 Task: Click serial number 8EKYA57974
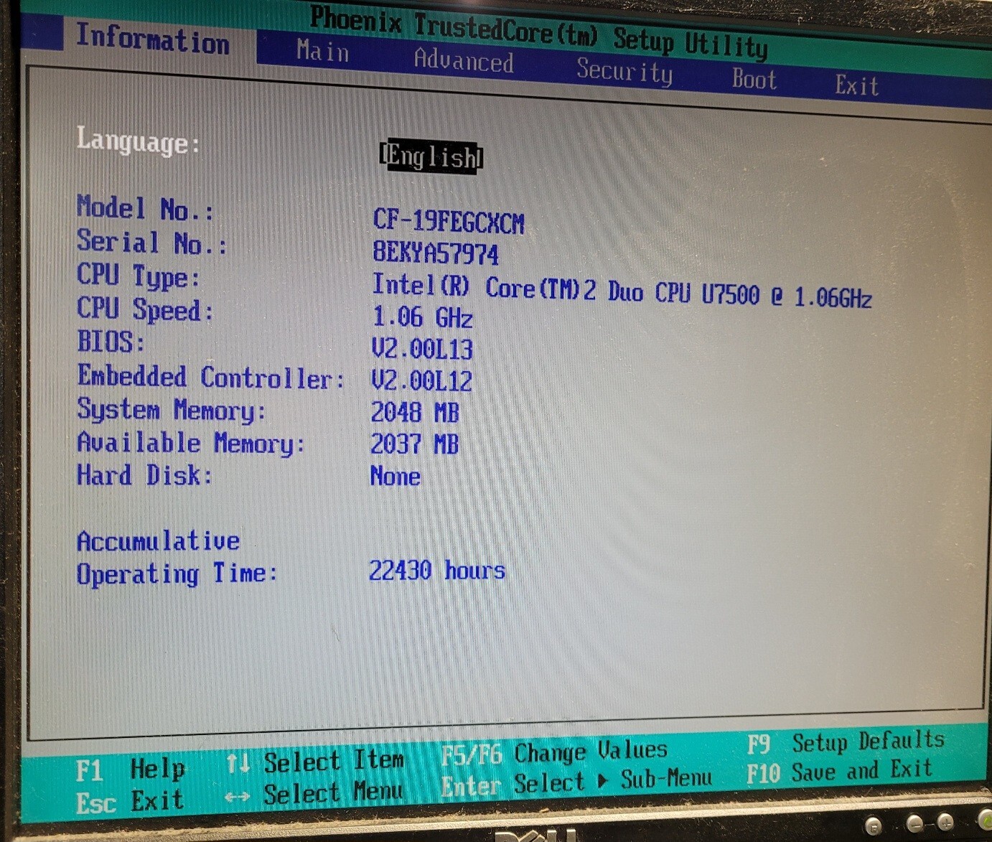tap(435, 253)
